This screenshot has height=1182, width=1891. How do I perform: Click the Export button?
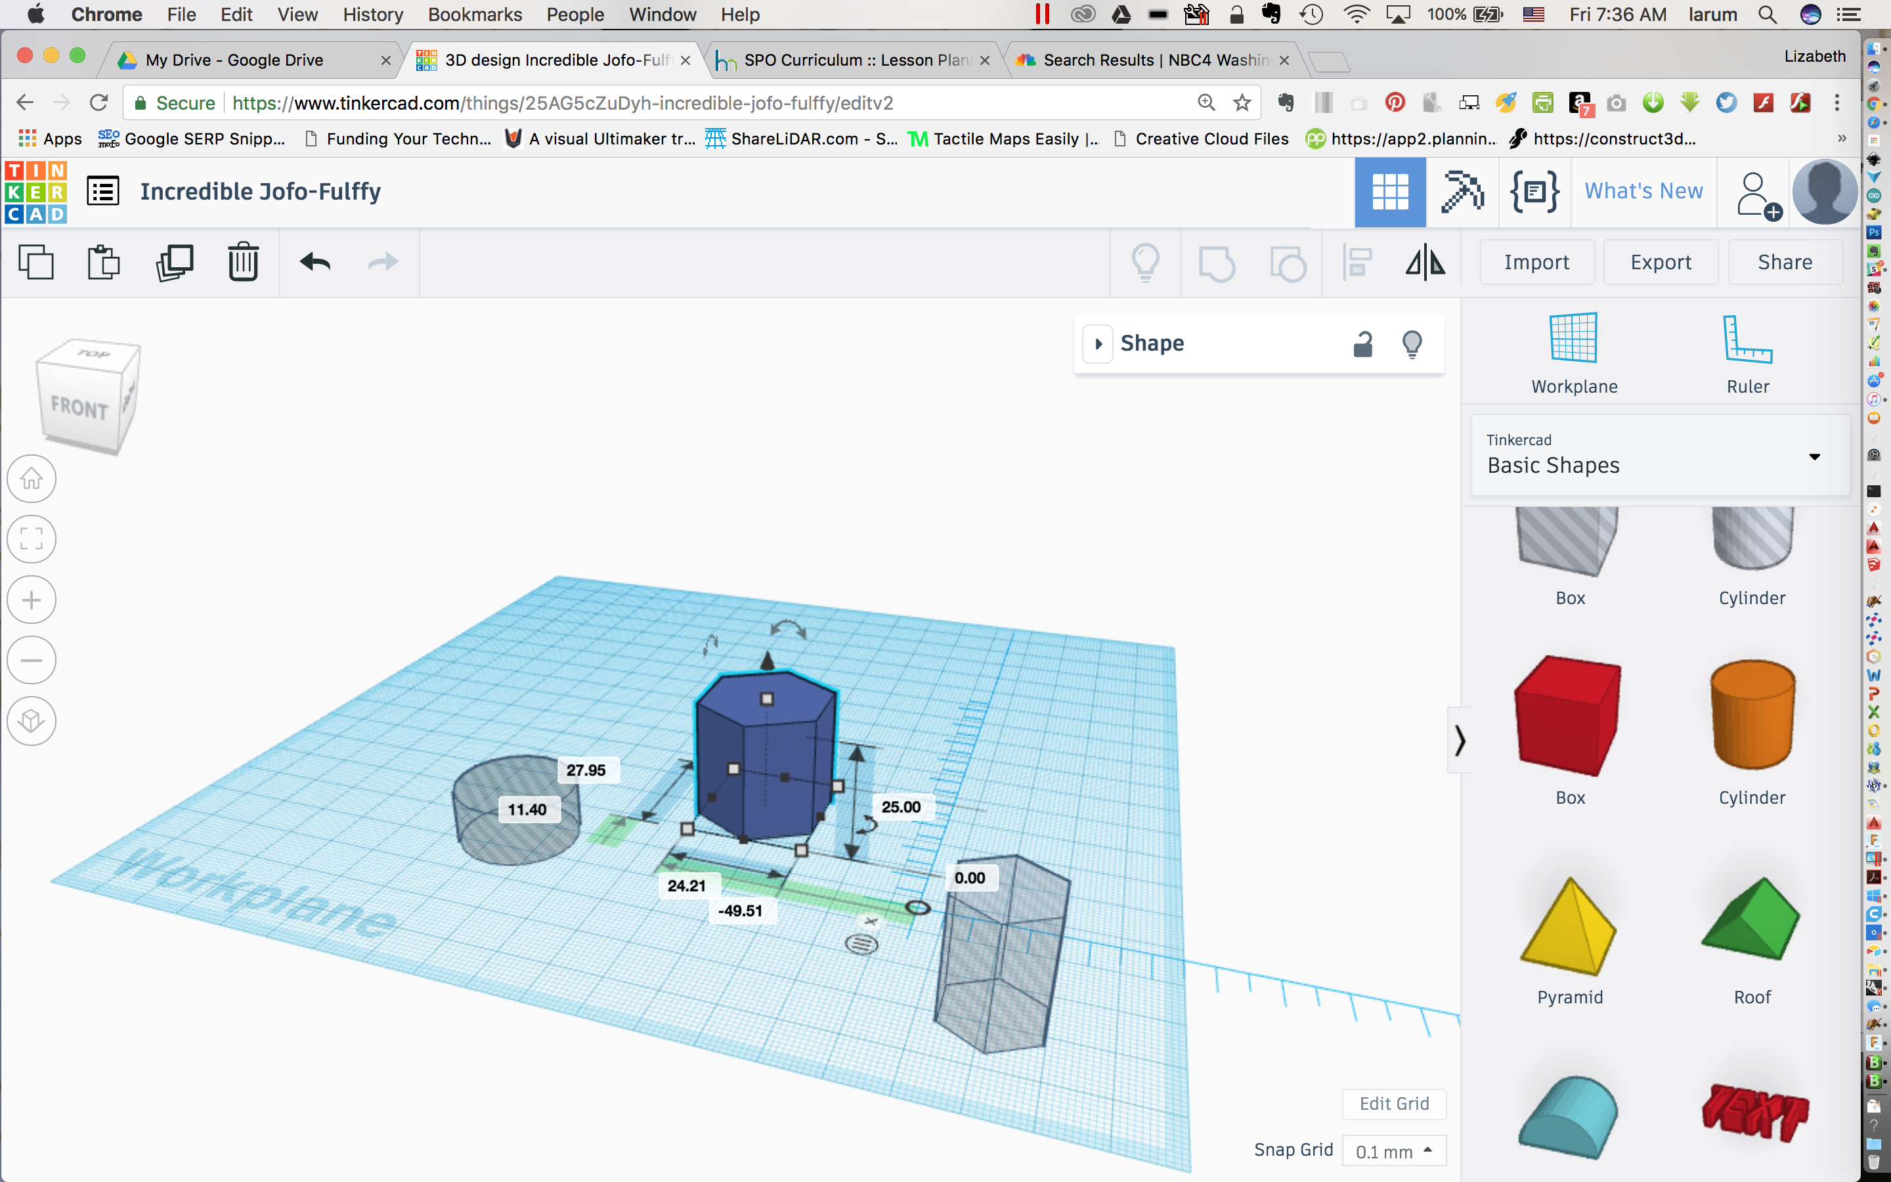click(1661, 262)
